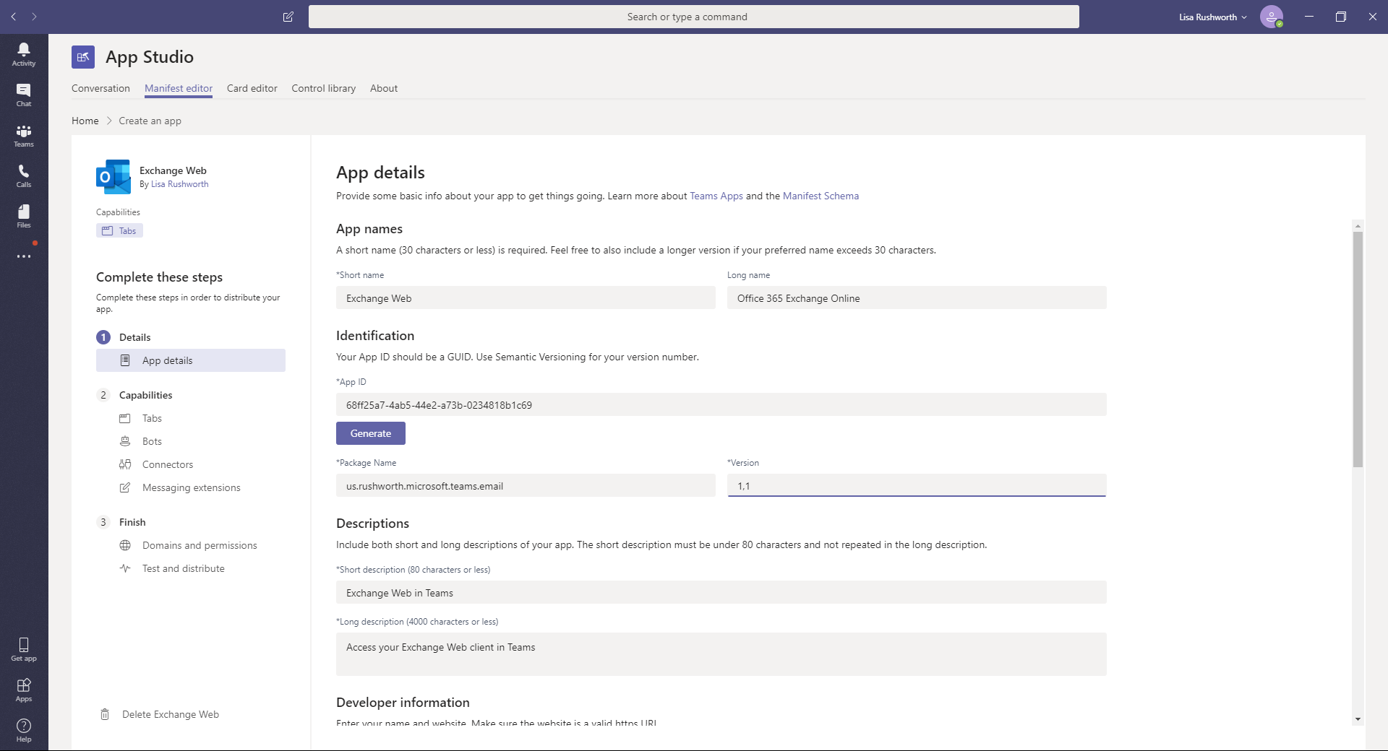
Task: Select the Manifest editor tab
Action: pos(179,88)
